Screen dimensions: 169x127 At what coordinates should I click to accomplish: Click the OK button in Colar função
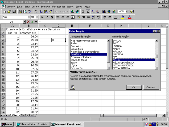134,87
